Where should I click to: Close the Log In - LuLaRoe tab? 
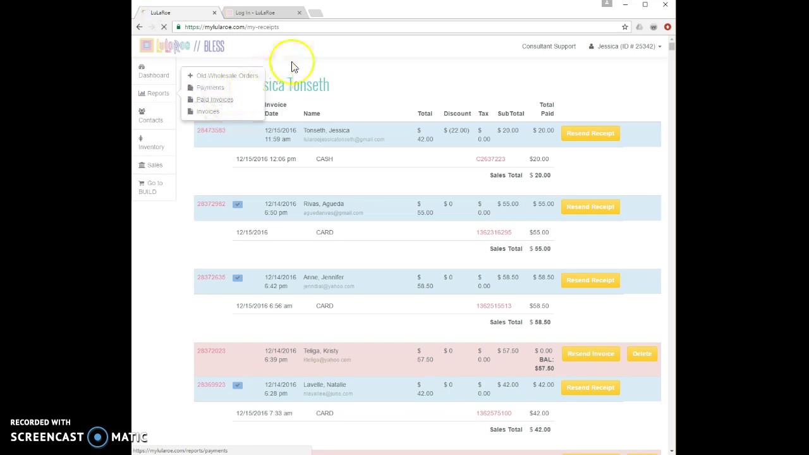299,13
